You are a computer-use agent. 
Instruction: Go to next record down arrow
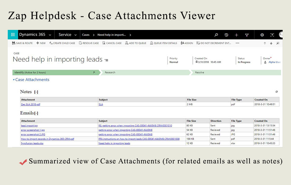271,43
